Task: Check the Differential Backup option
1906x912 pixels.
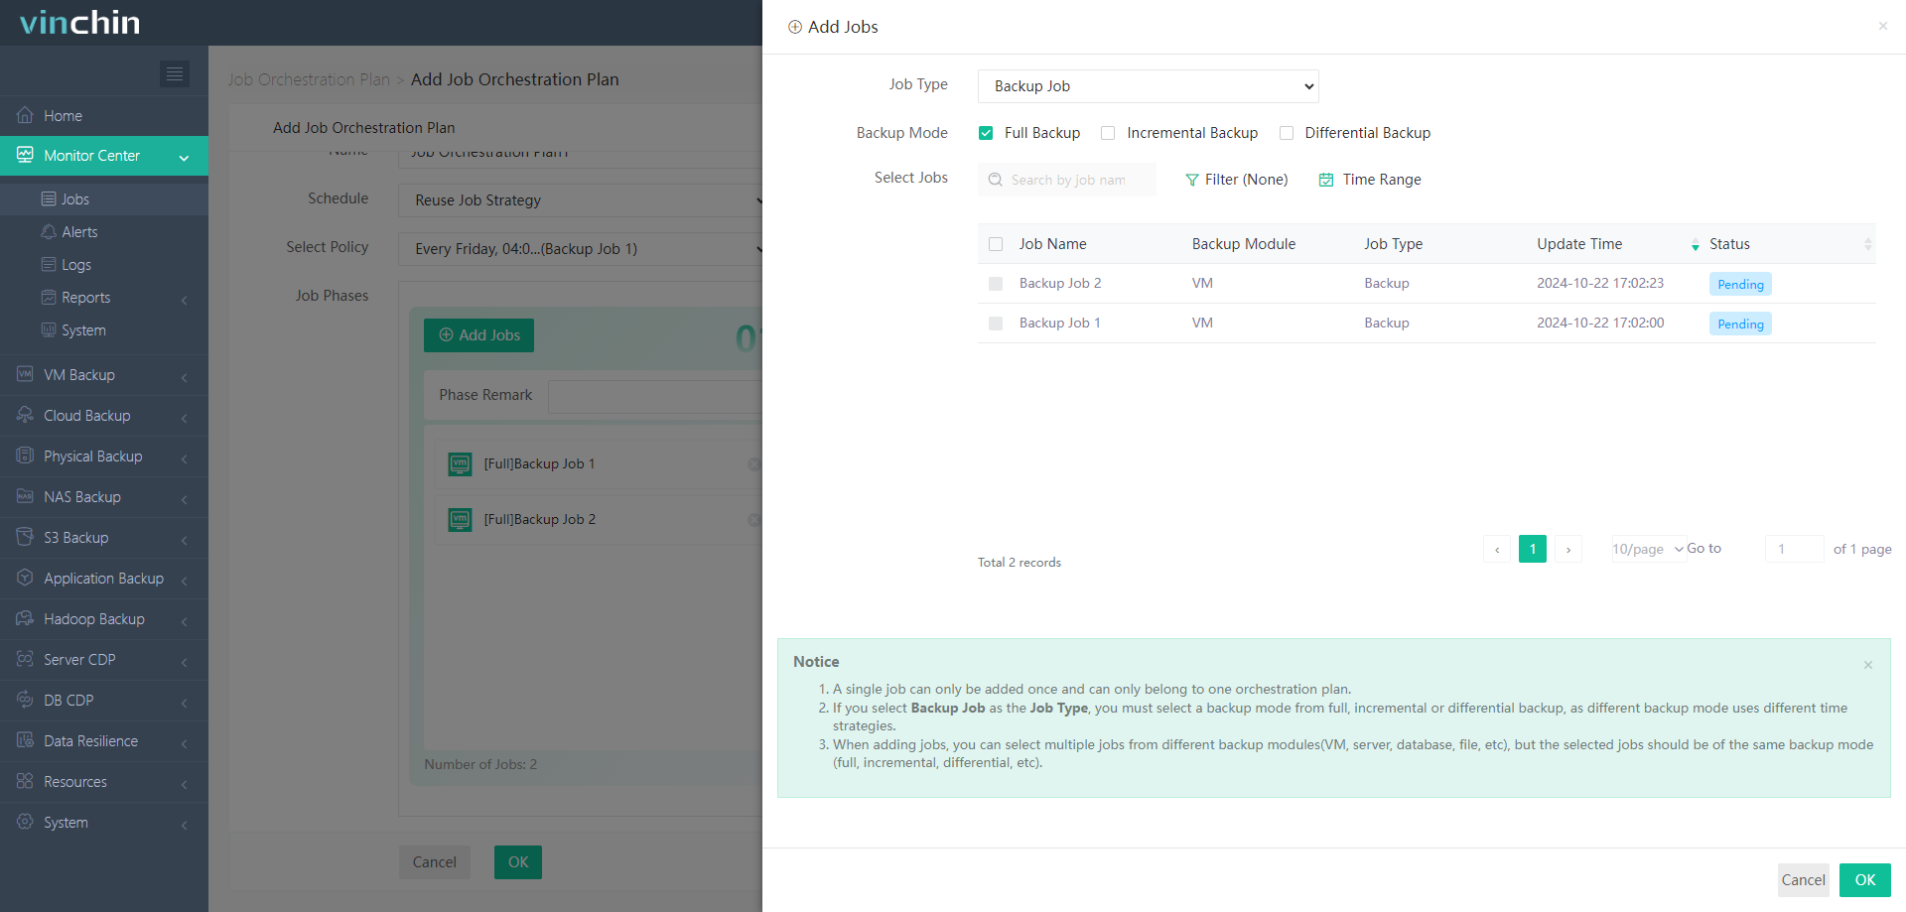Action: 1287,133
